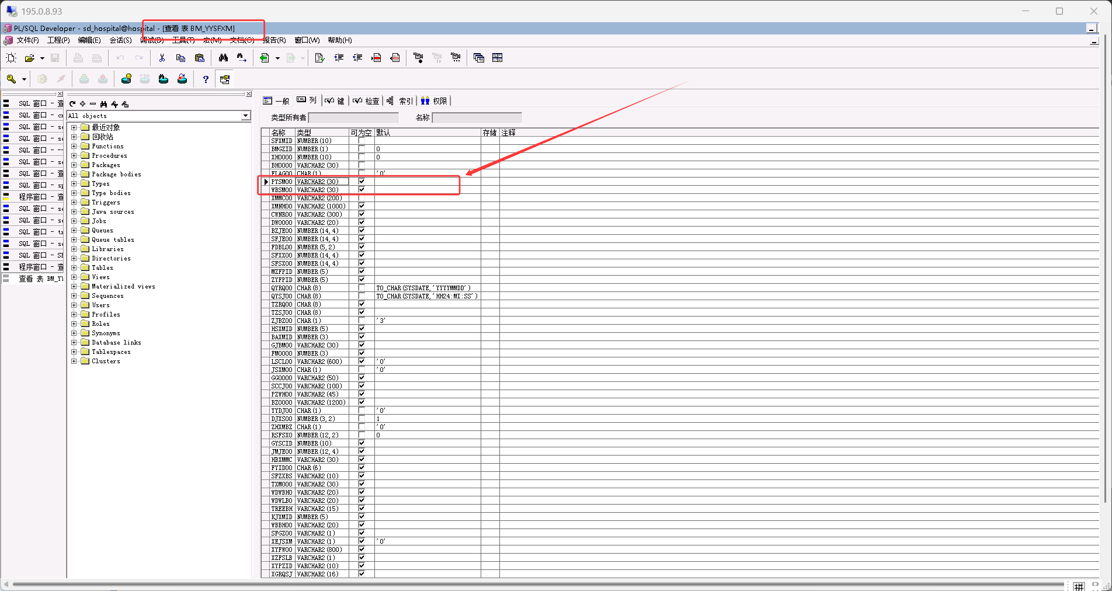Click the Unindent selection icon
The width and height of the screenshot is (1112, 591).
click(x=357, y=58)
